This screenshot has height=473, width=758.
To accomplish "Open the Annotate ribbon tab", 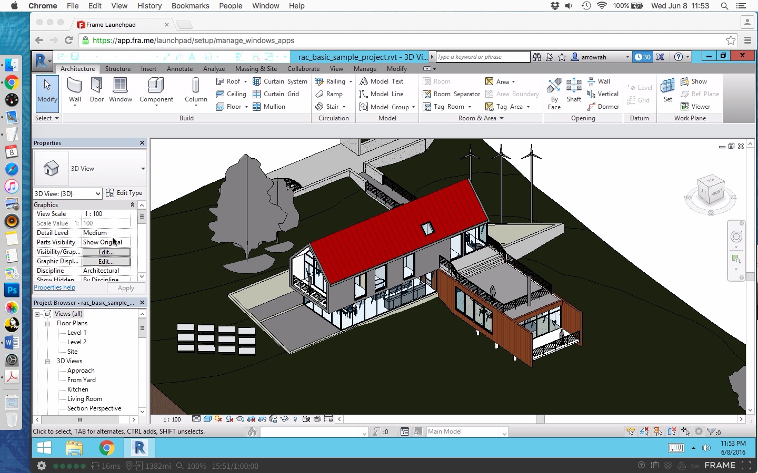I will [x=179, y=69].
